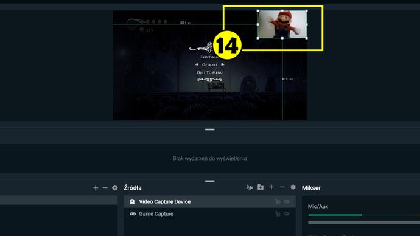Add a source folder in the Źródła panel

tap(261, 187)
